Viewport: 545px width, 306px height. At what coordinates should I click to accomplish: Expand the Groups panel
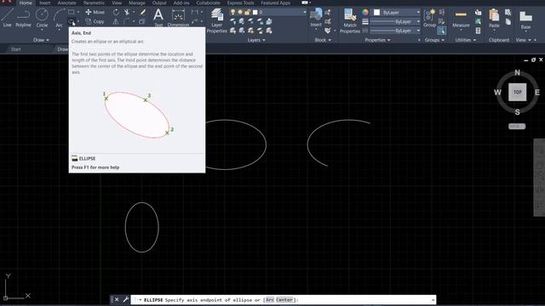click(434, 40)
